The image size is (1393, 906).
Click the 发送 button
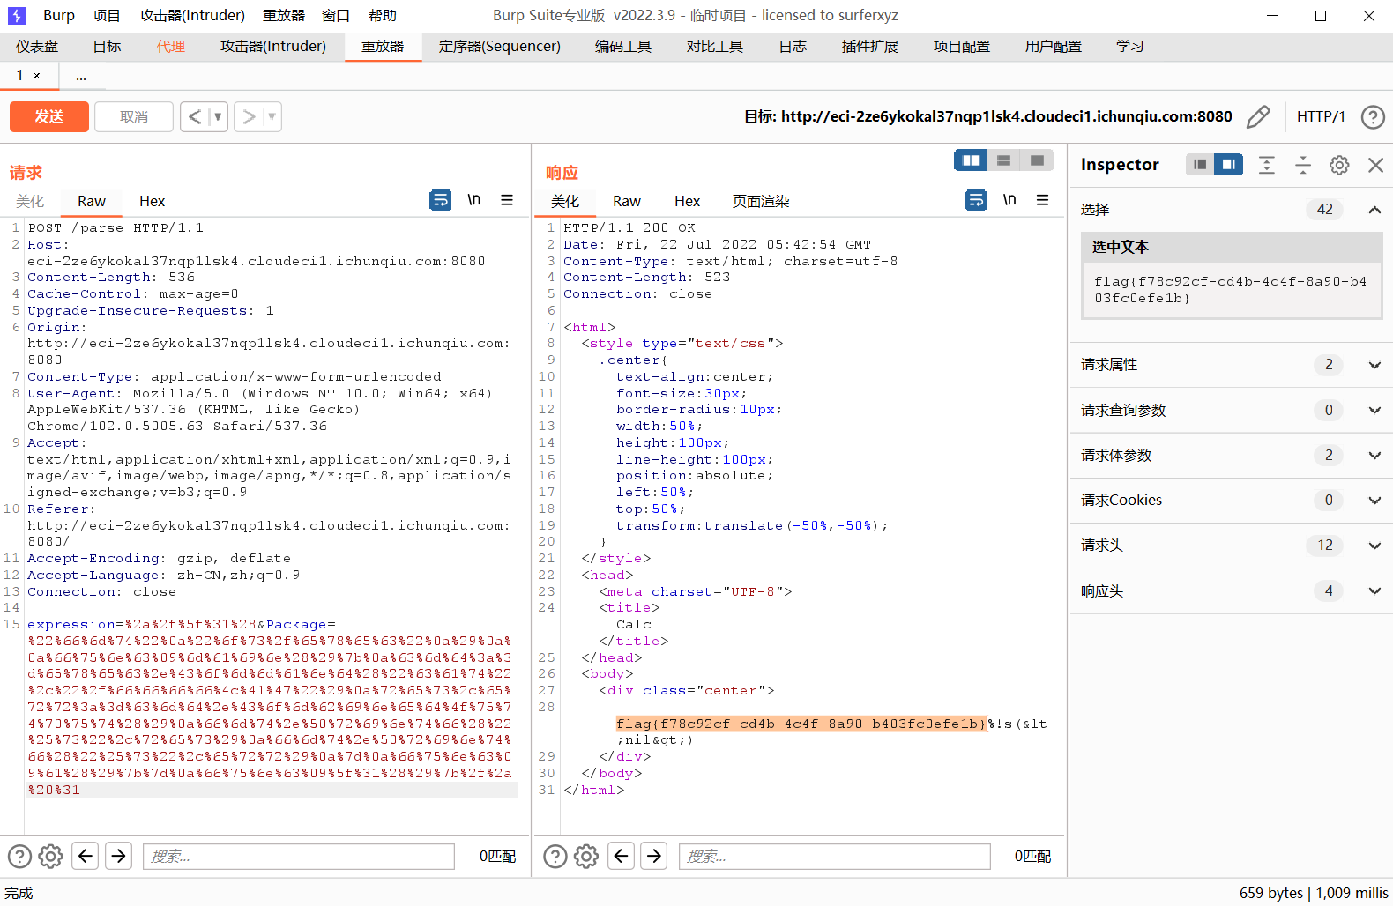pyautogui.click(x=49, y=116)
